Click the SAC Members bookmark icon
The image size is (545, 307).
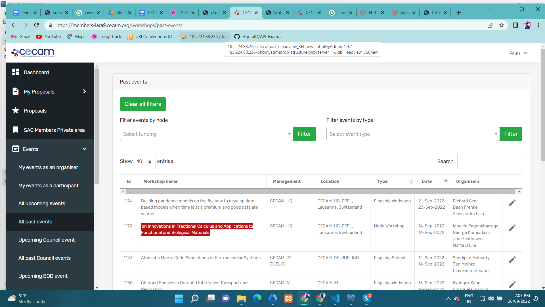[16, 130]
